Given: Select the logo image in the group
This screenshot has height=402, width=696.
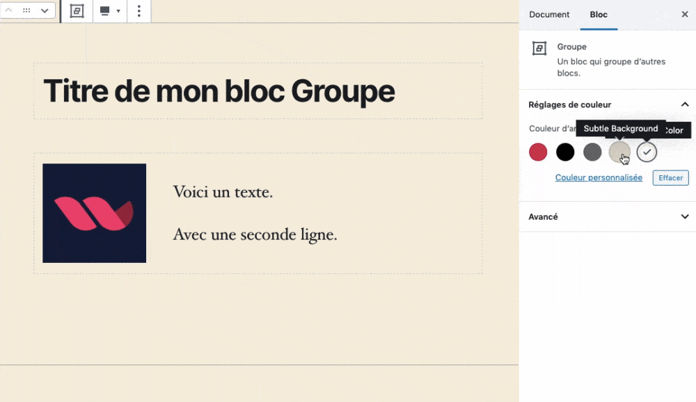Looking at the screenshot, I should [94, 213].
